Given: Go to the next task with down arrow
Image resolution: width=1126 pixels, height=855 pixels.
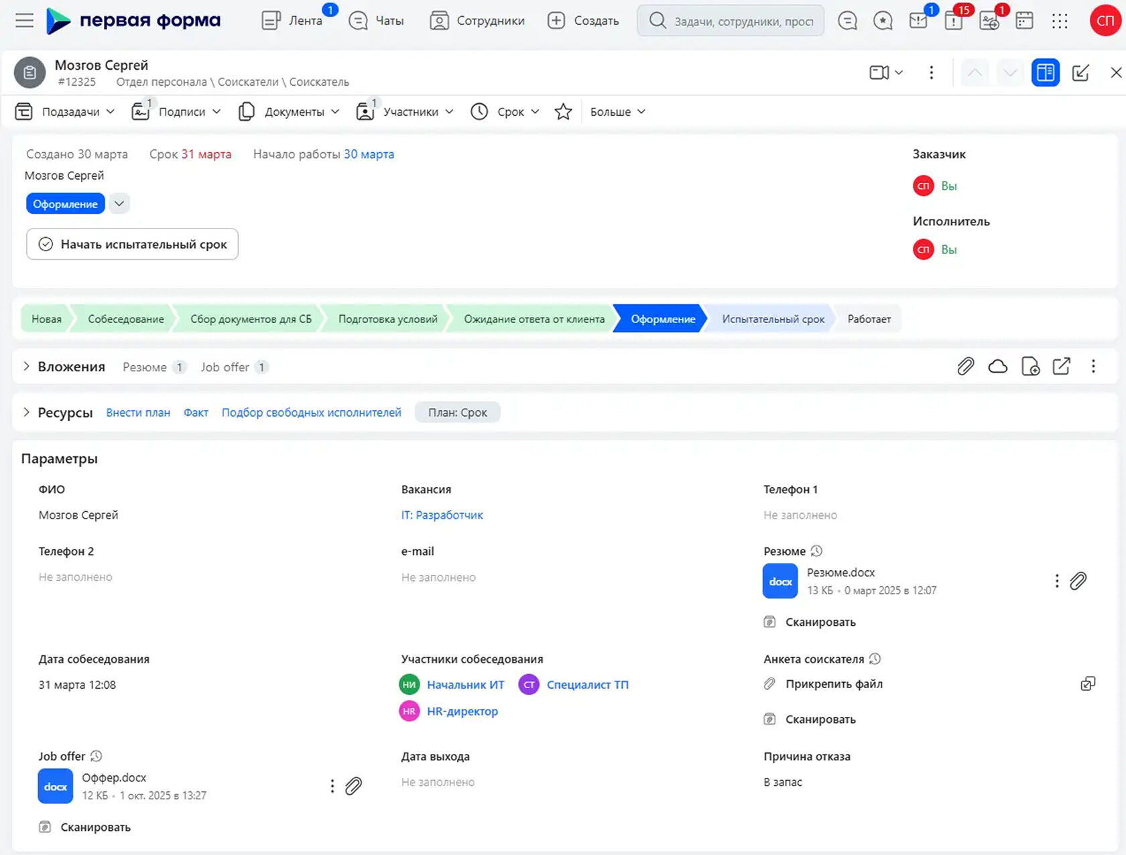Looking at the screenshot, I should tap(1010, 72).
